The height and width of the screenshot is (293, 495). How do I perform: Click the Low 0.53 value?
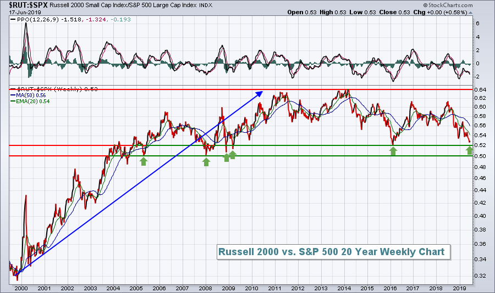(363, 12)
